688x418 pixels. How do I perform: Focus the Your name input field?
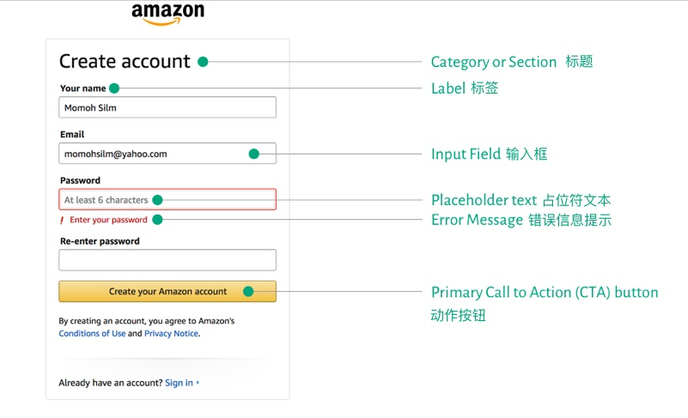click(167, 107)
